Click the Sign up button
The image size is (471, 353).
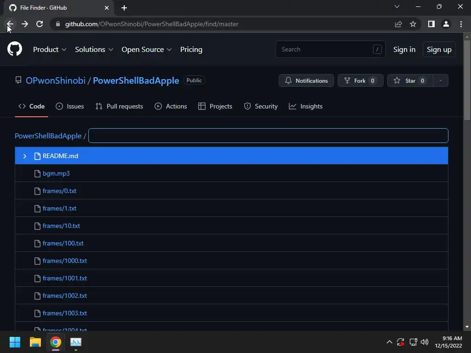(x=439, y=50)
